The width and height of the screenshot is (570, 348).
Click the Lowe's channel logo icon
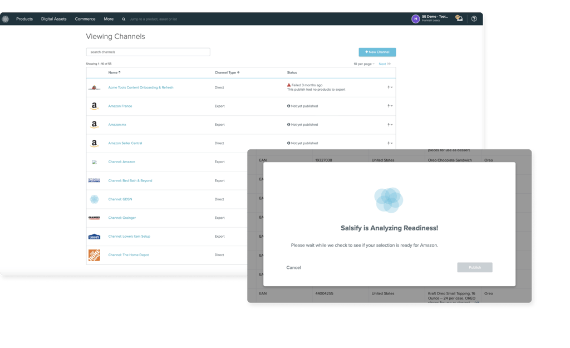click(94, 237)
